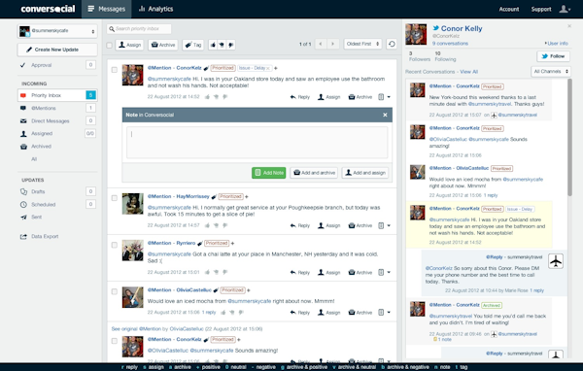This screenshot has height=371, width=583.
Task: Mark selected messages positive with toolbar thumbs-up
Action: (213, 45)
